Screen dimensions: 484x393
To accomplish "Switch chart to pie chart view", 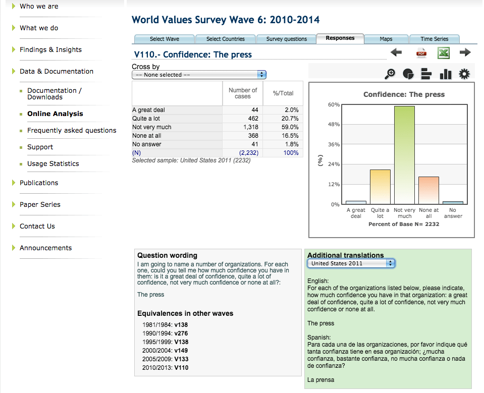I will click(x=408, y=74).
